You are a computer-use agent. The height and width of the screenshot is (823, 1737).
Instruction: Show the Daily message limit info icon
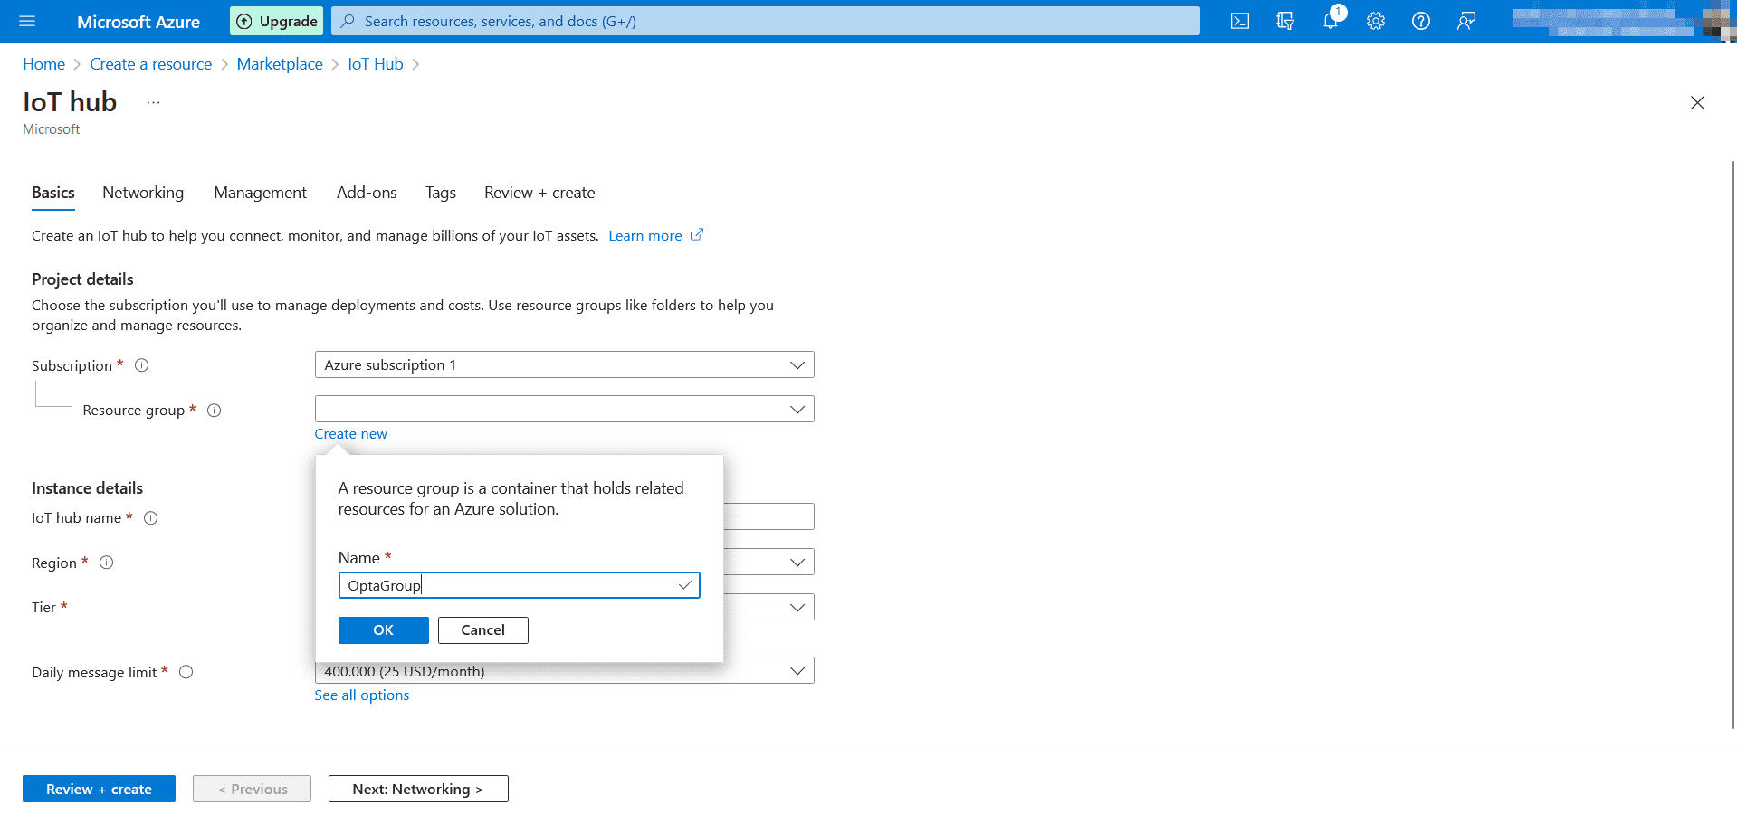186,672
